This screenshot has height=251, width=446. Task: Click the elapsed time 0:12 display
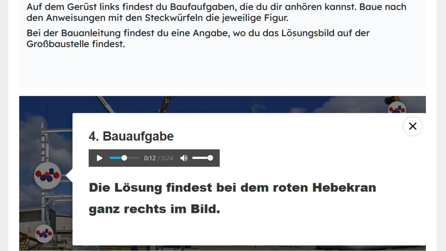150,158
